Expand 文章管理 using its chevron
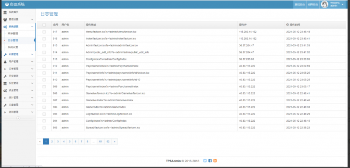 click(x=32, y=105)
